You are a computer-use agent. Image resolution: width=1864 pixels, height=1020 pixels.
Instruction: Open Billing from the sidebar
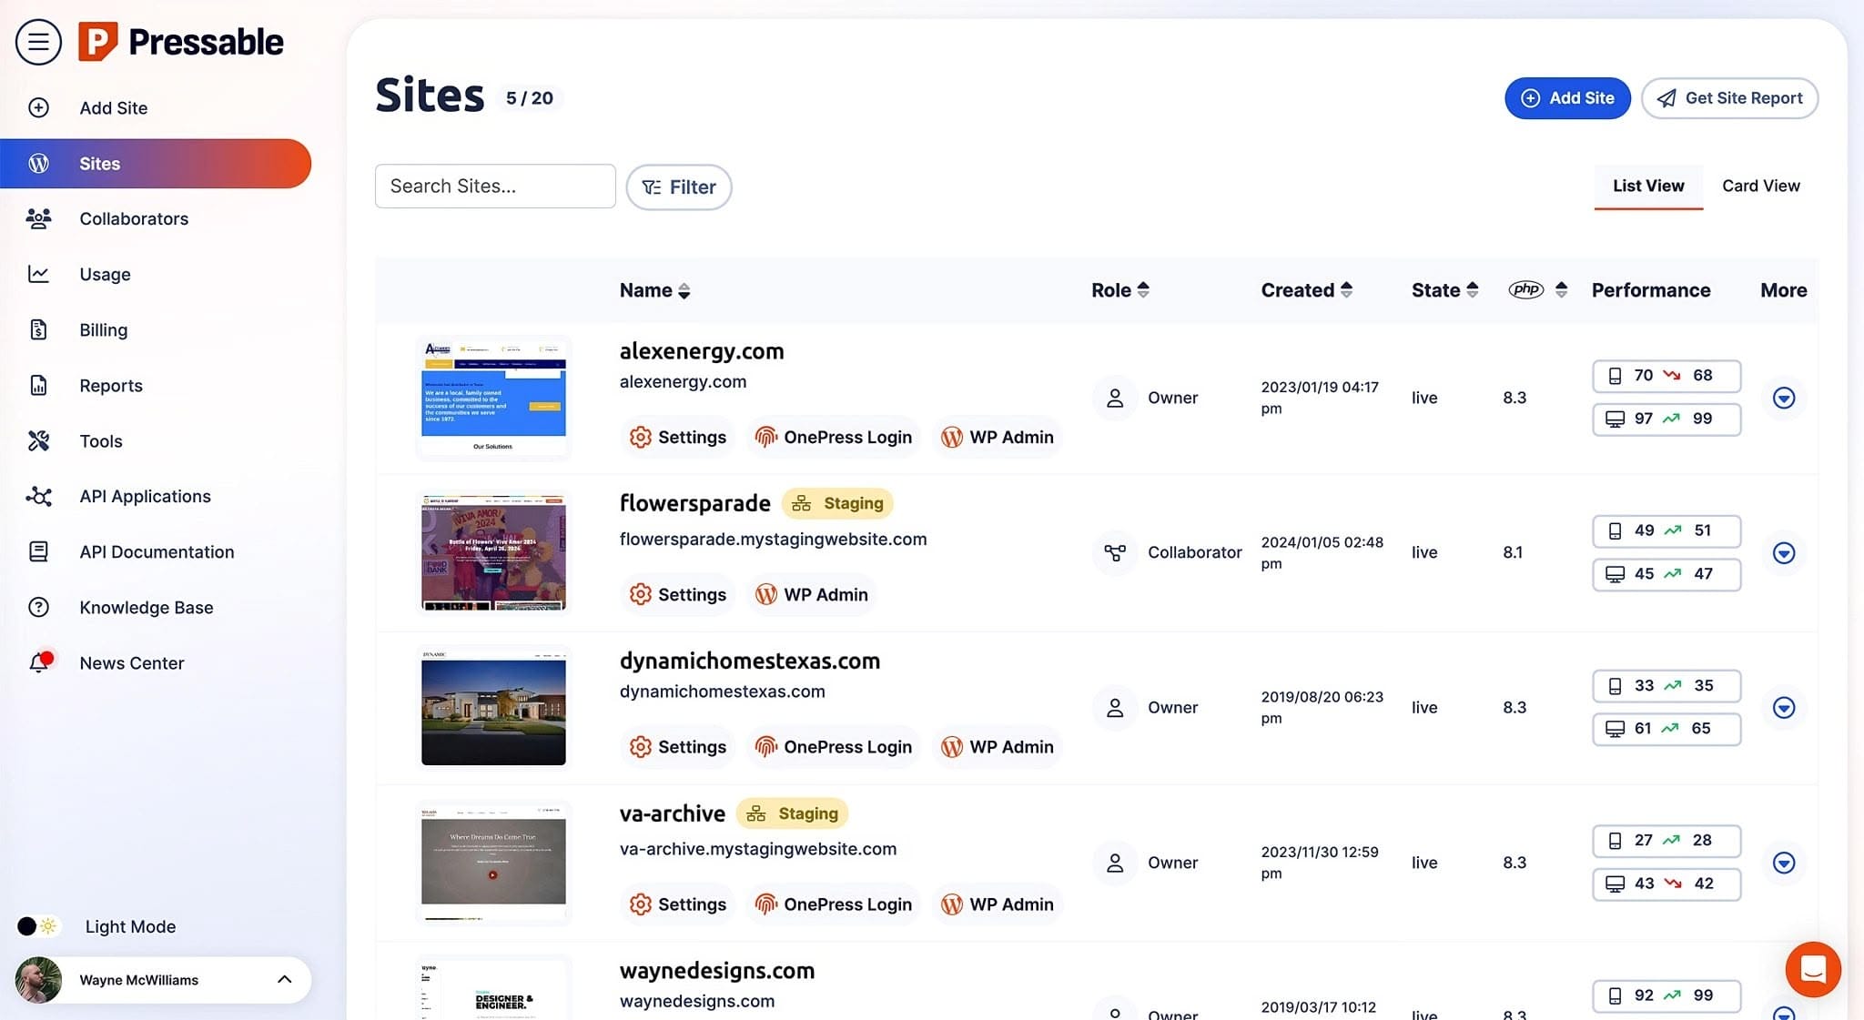(x=102, y=329)
